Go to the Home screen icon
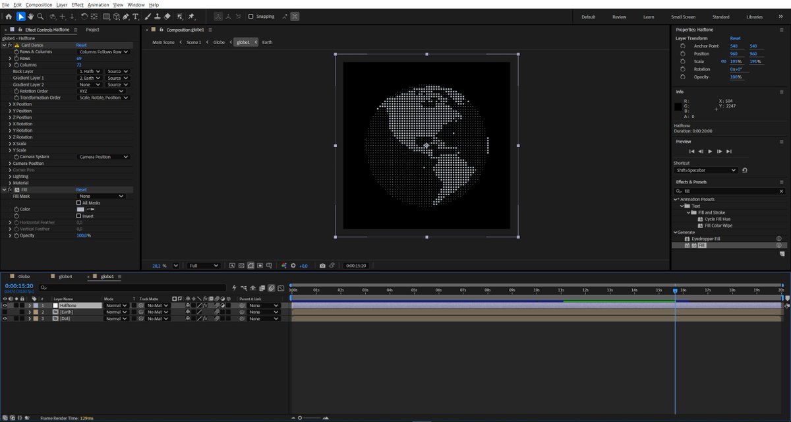Viewport: 791px width, 422px height. (x=9, y=16)
